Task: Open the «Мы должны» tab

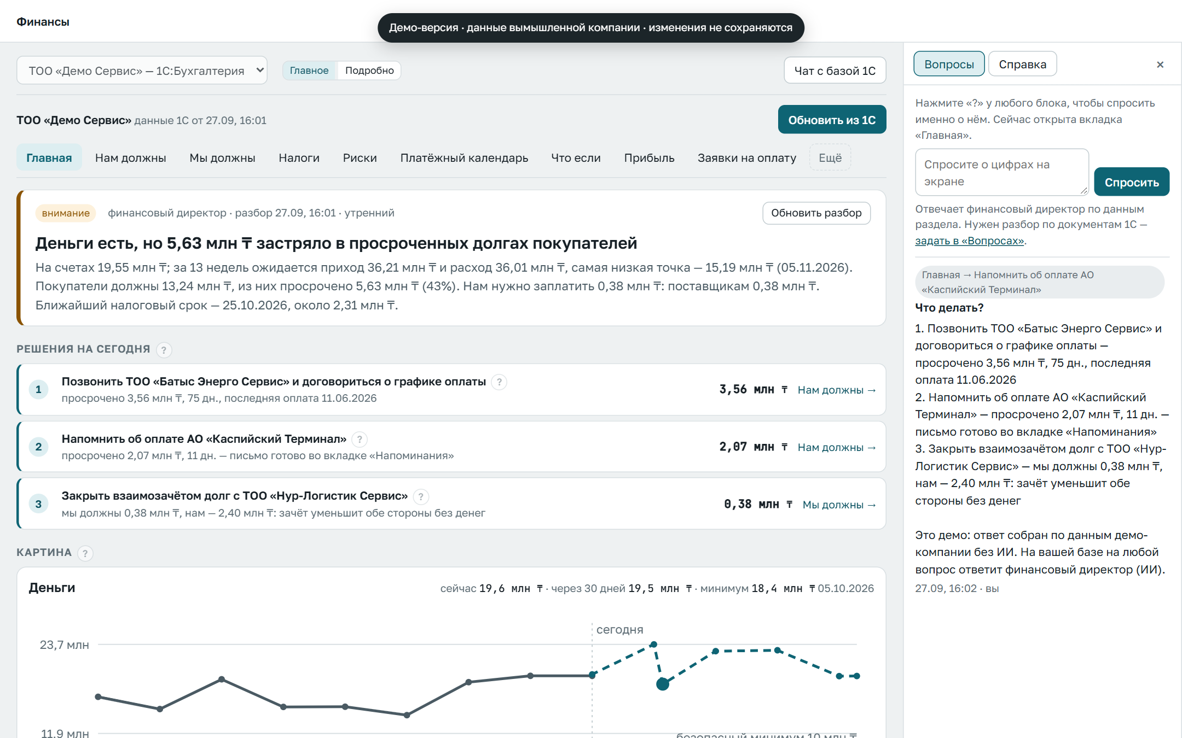Action: [222, 158]
